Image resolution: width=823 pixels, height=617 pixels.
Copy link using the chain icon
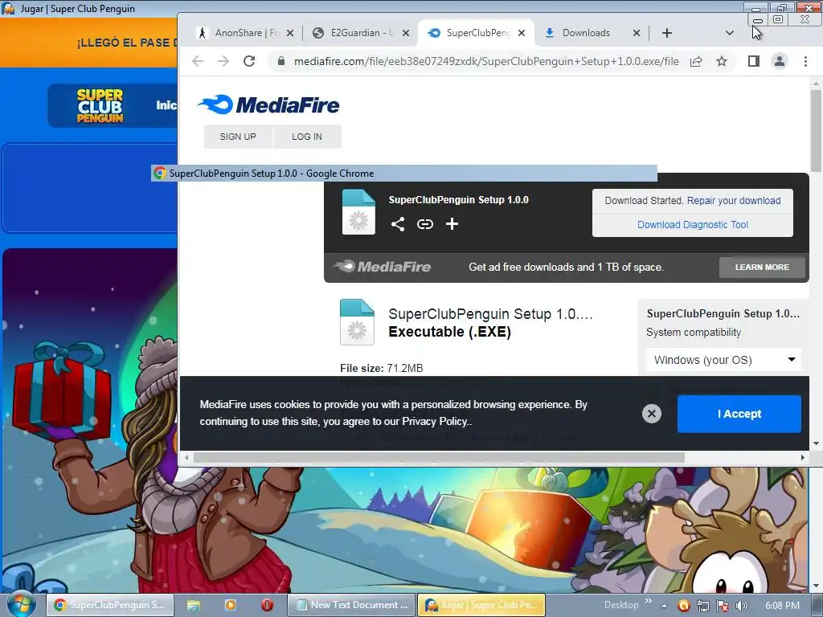point(424,224)
